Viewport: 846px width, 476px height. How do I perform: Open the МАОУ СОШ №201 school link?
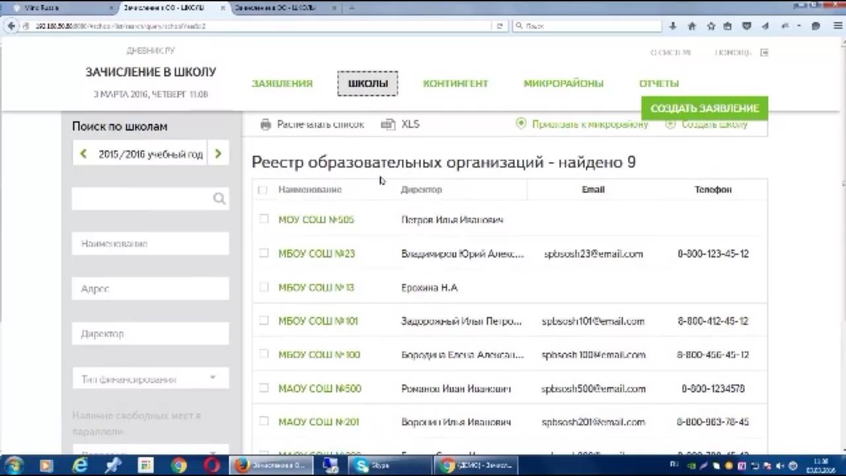319,422
